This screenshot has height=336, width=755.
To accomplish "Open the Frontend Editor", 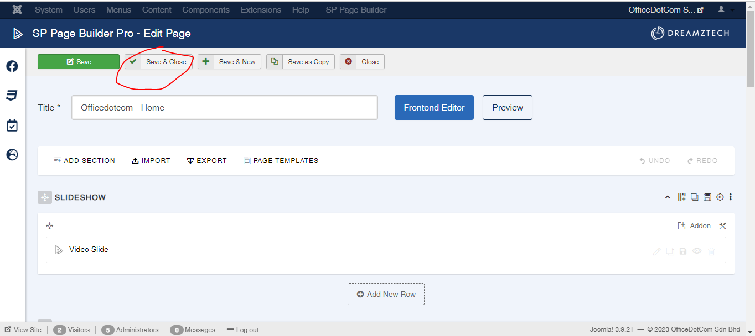I will tap(434, 108).
